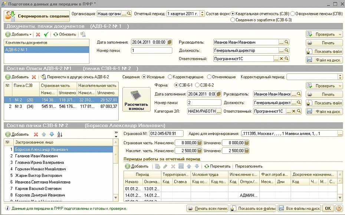Click the scroll-down arrow of the insured persons list

[116, 198]
